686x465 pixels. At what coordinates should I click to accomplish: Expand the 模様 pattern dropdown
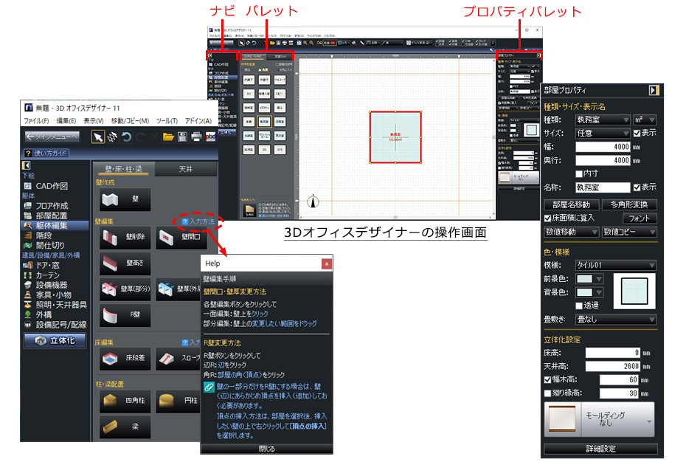click(616, 265)
